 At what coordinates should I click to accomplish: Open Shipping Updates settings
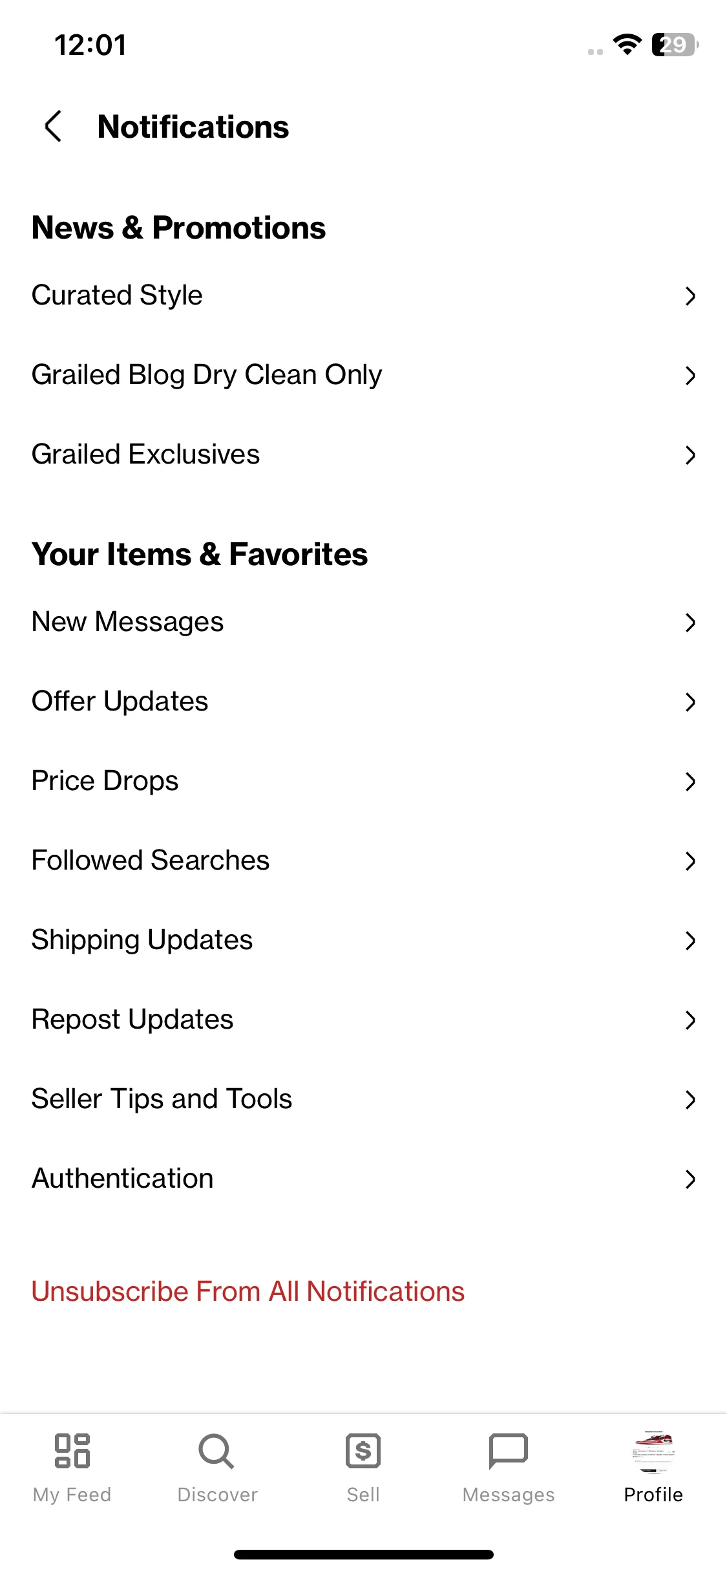[363, 940]
